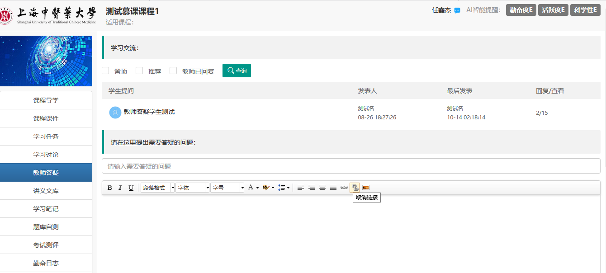Align text left in editor toolbar
The width and height of the screenshot is (606, 273).
coord(300,188)
